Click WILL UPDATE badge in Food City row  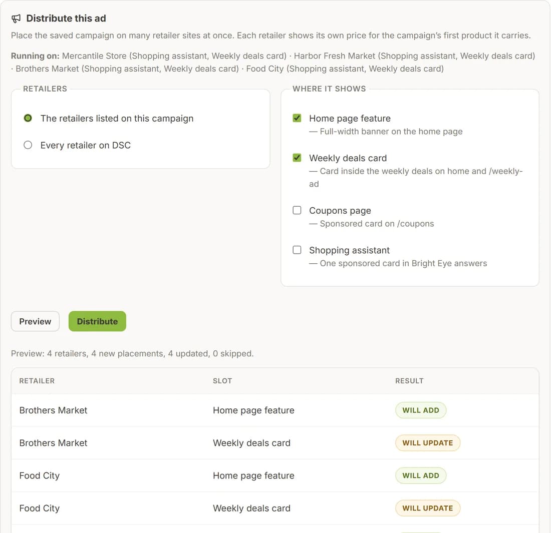[428, 508]
